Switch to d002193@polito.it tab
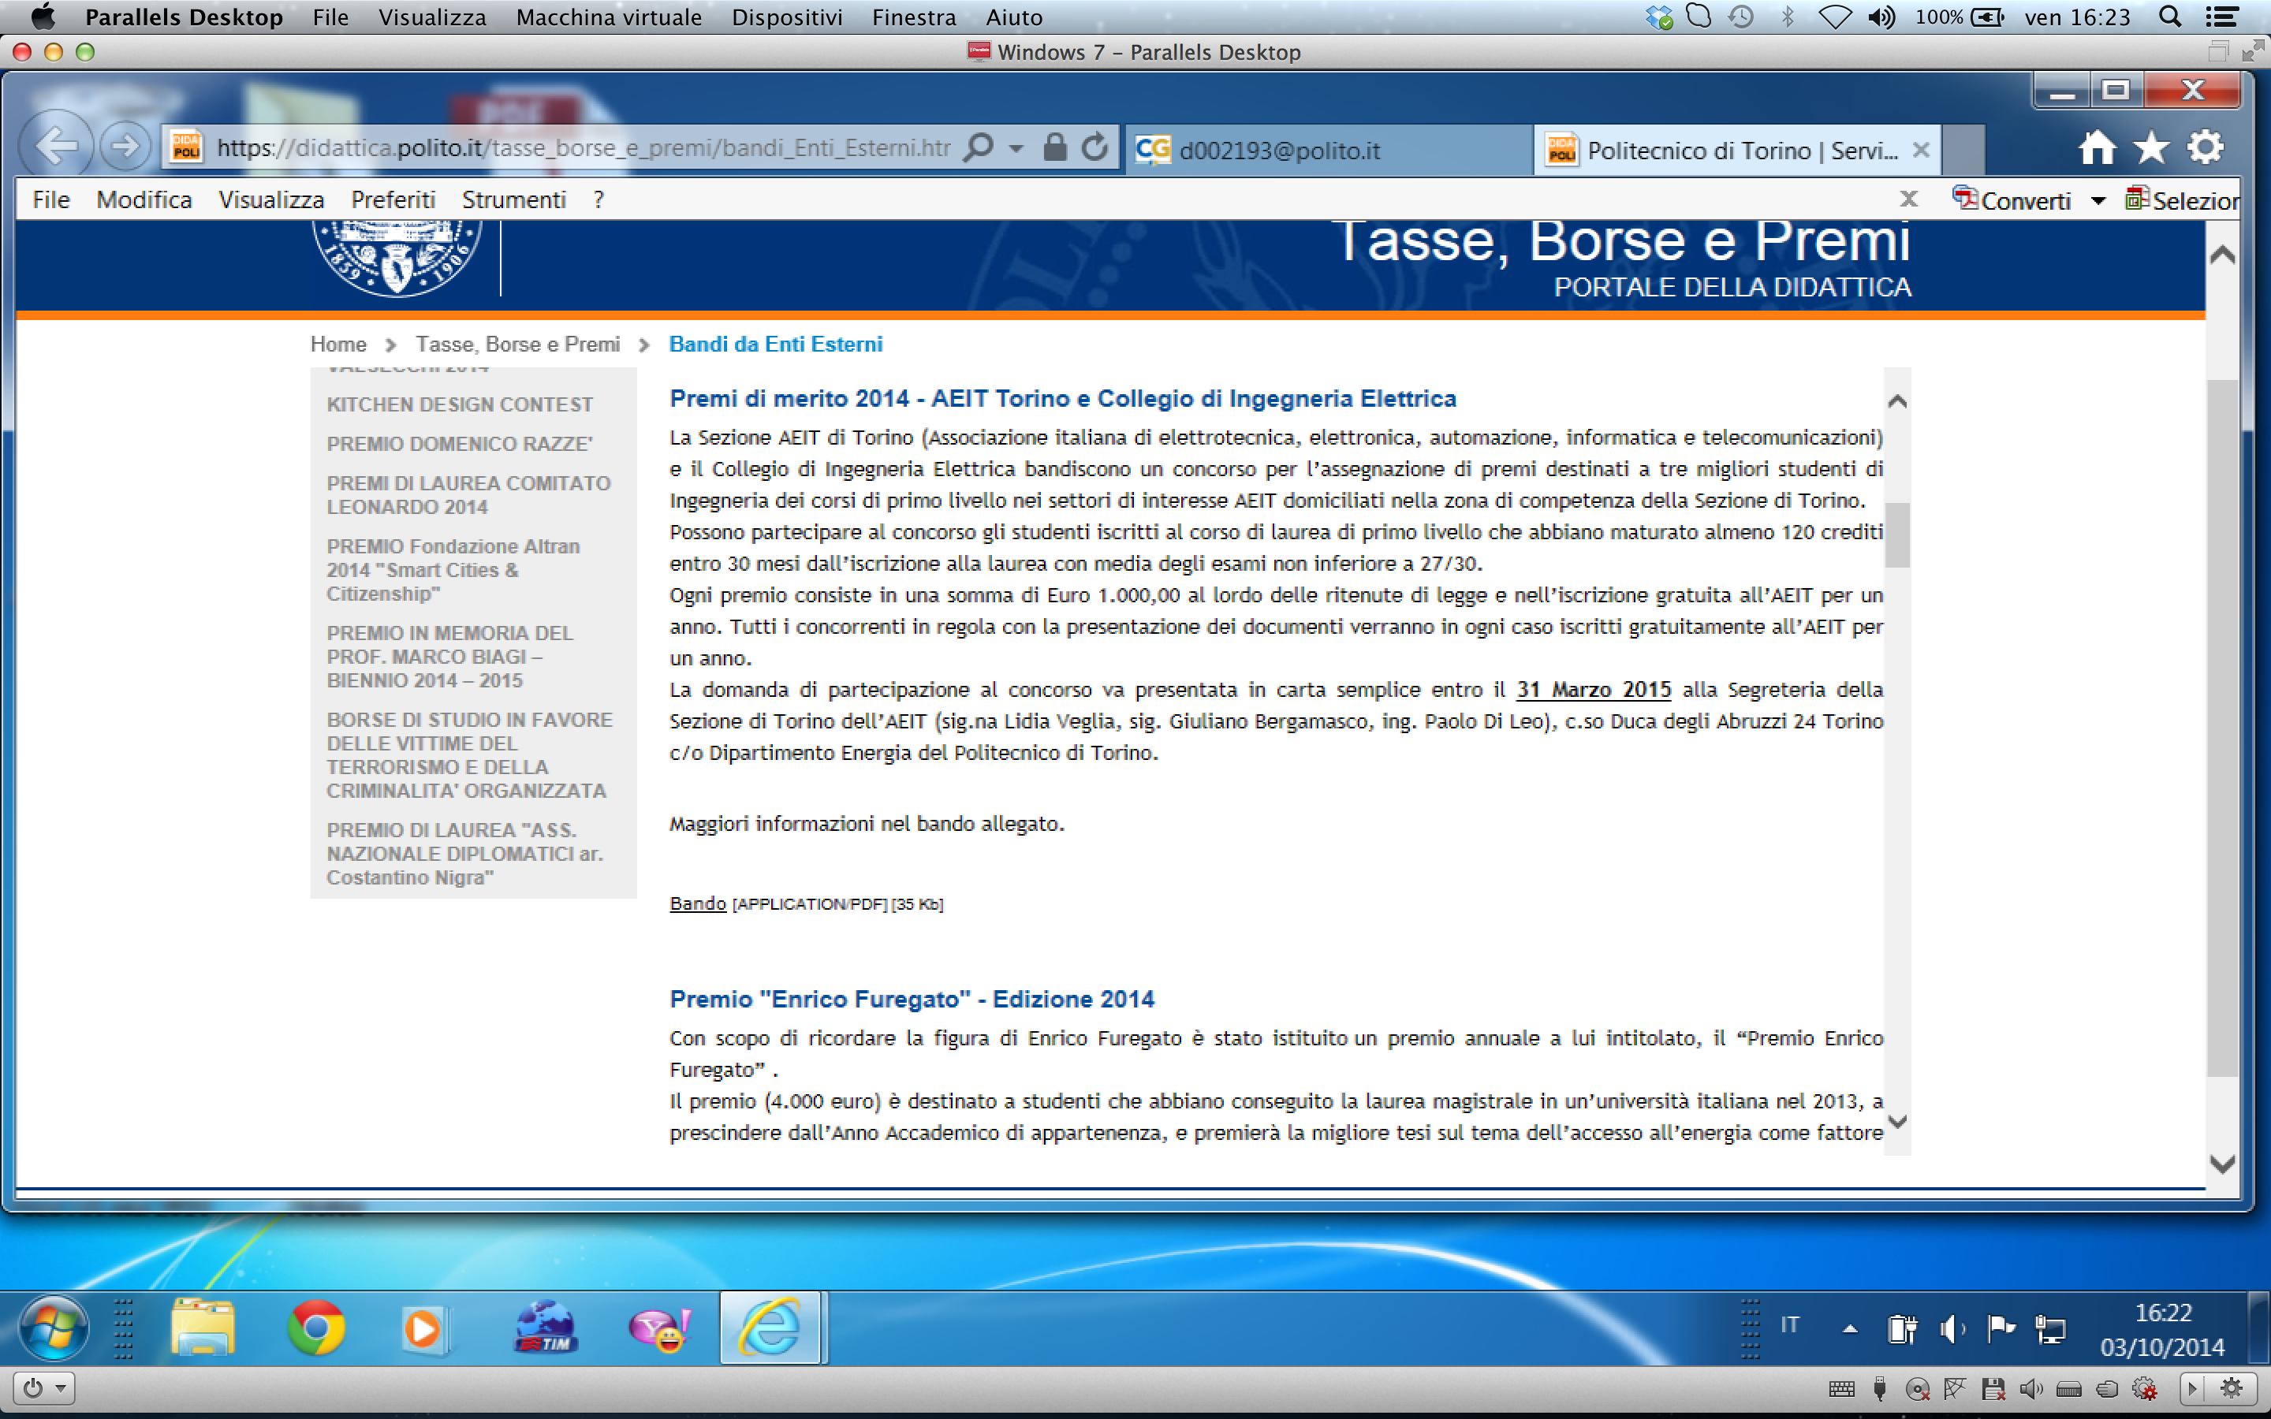The height and width of the screenshot is (1419, 2271). coord(1279,150)
